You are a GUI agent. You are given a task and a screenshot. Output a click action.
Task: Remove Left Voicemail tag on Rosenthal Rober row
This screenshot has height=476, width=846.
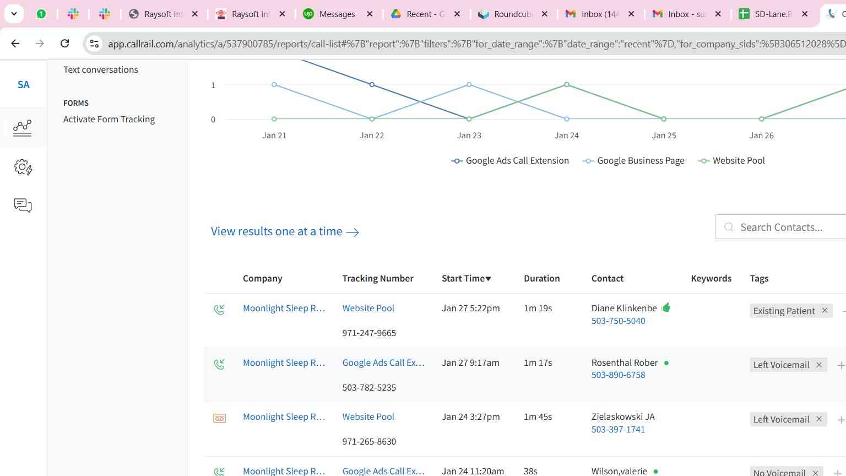coord(819,365)
